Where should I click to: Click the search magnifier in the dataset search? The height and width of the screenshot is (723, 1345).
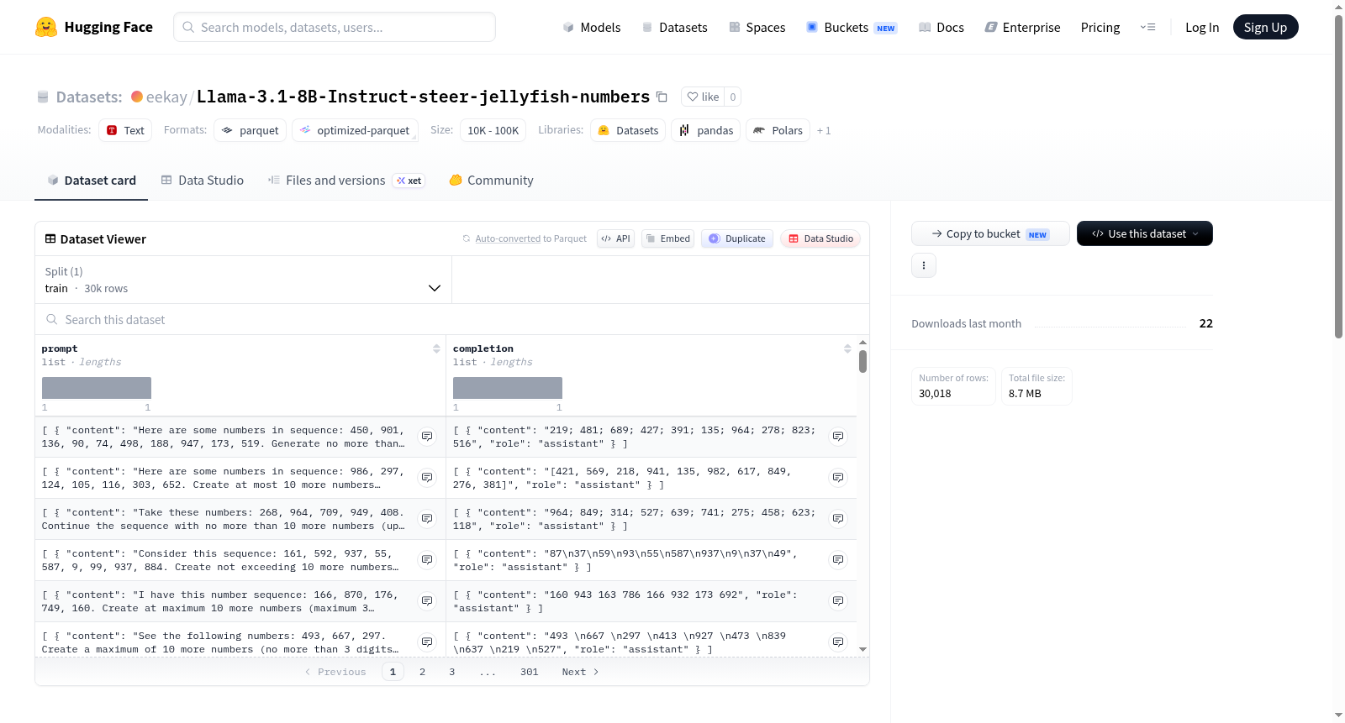(52, 319)
